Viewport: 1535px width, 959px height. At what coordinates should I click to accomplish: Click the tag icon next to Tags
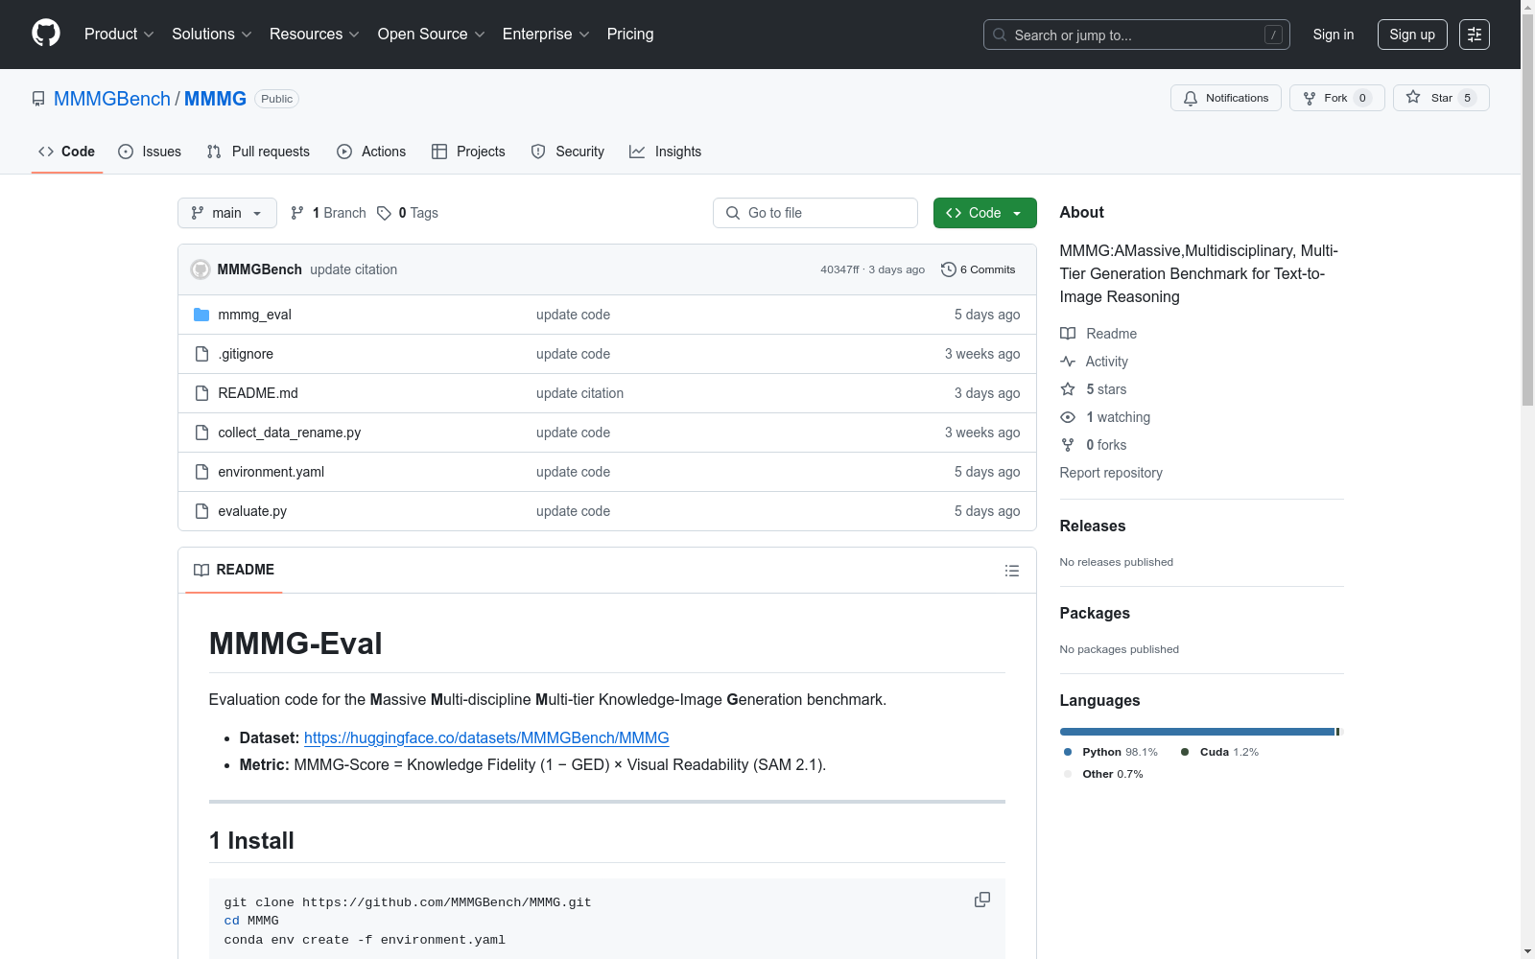coord(384,213)
